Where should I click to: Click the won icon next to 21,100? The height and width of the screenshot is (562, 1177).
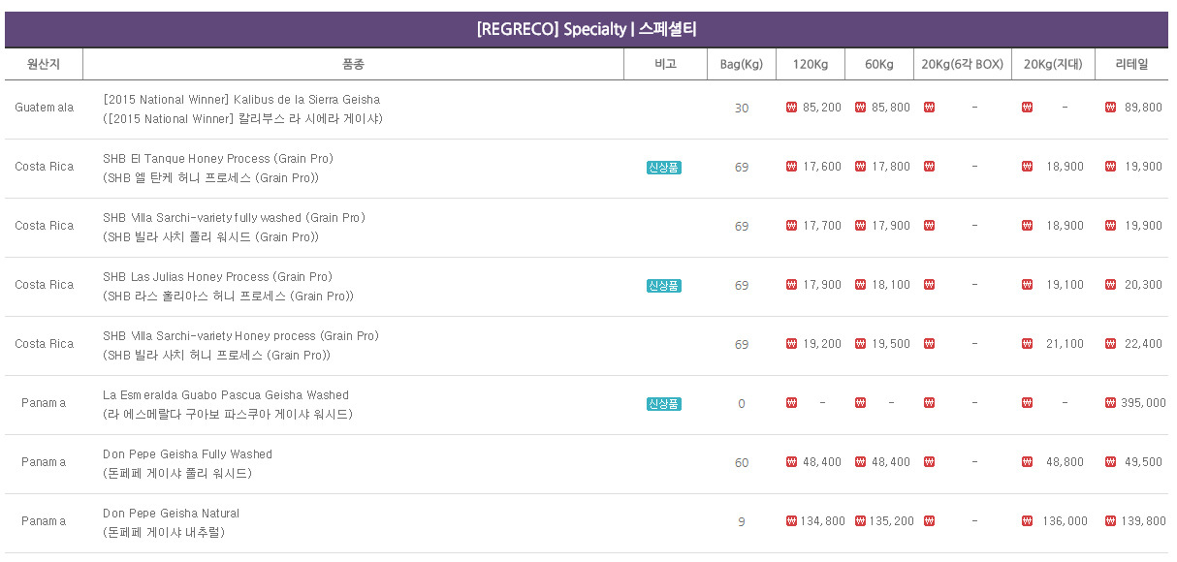(x=1027, y=344)
